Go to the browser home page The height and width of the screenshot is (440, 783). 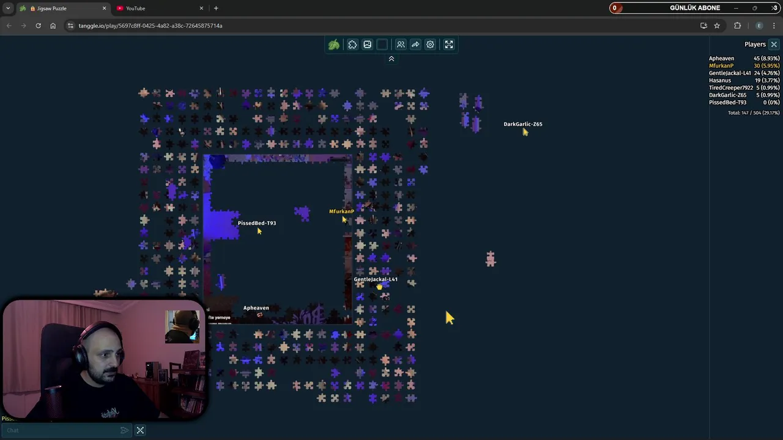(x=53, y=26)
